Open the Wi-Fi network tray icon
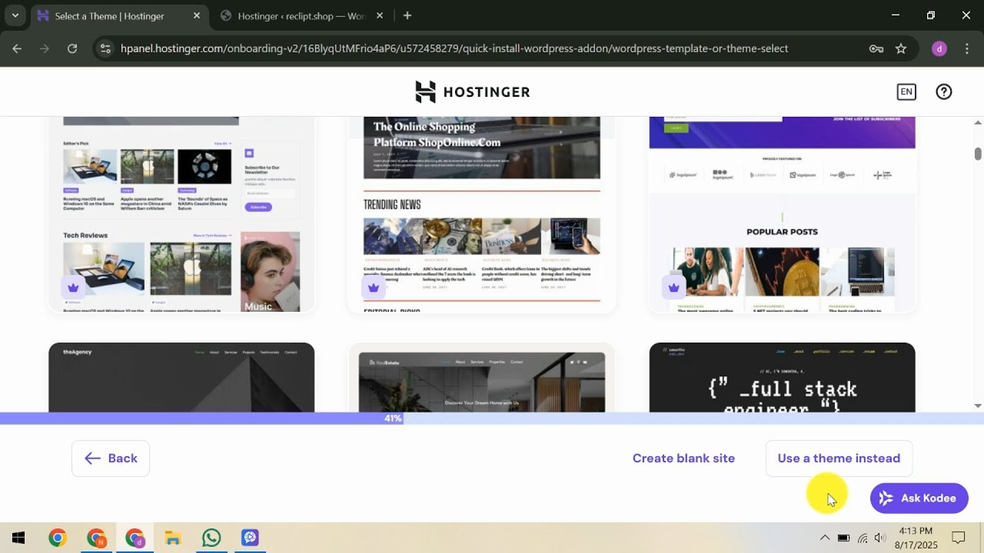The image size is (984, 553). pos(862,538)
